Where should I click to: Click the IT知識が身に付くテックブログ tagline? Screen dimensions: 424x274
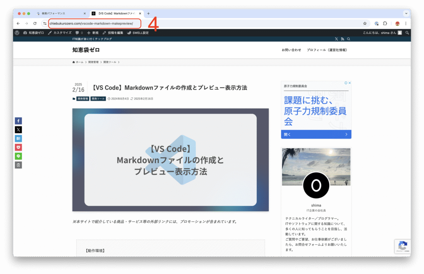click(92, 39)
